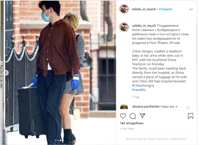Viewport: 198px width, 145px height.
Task: Go to previous photo with left arrow
Action: click(6, 73)
